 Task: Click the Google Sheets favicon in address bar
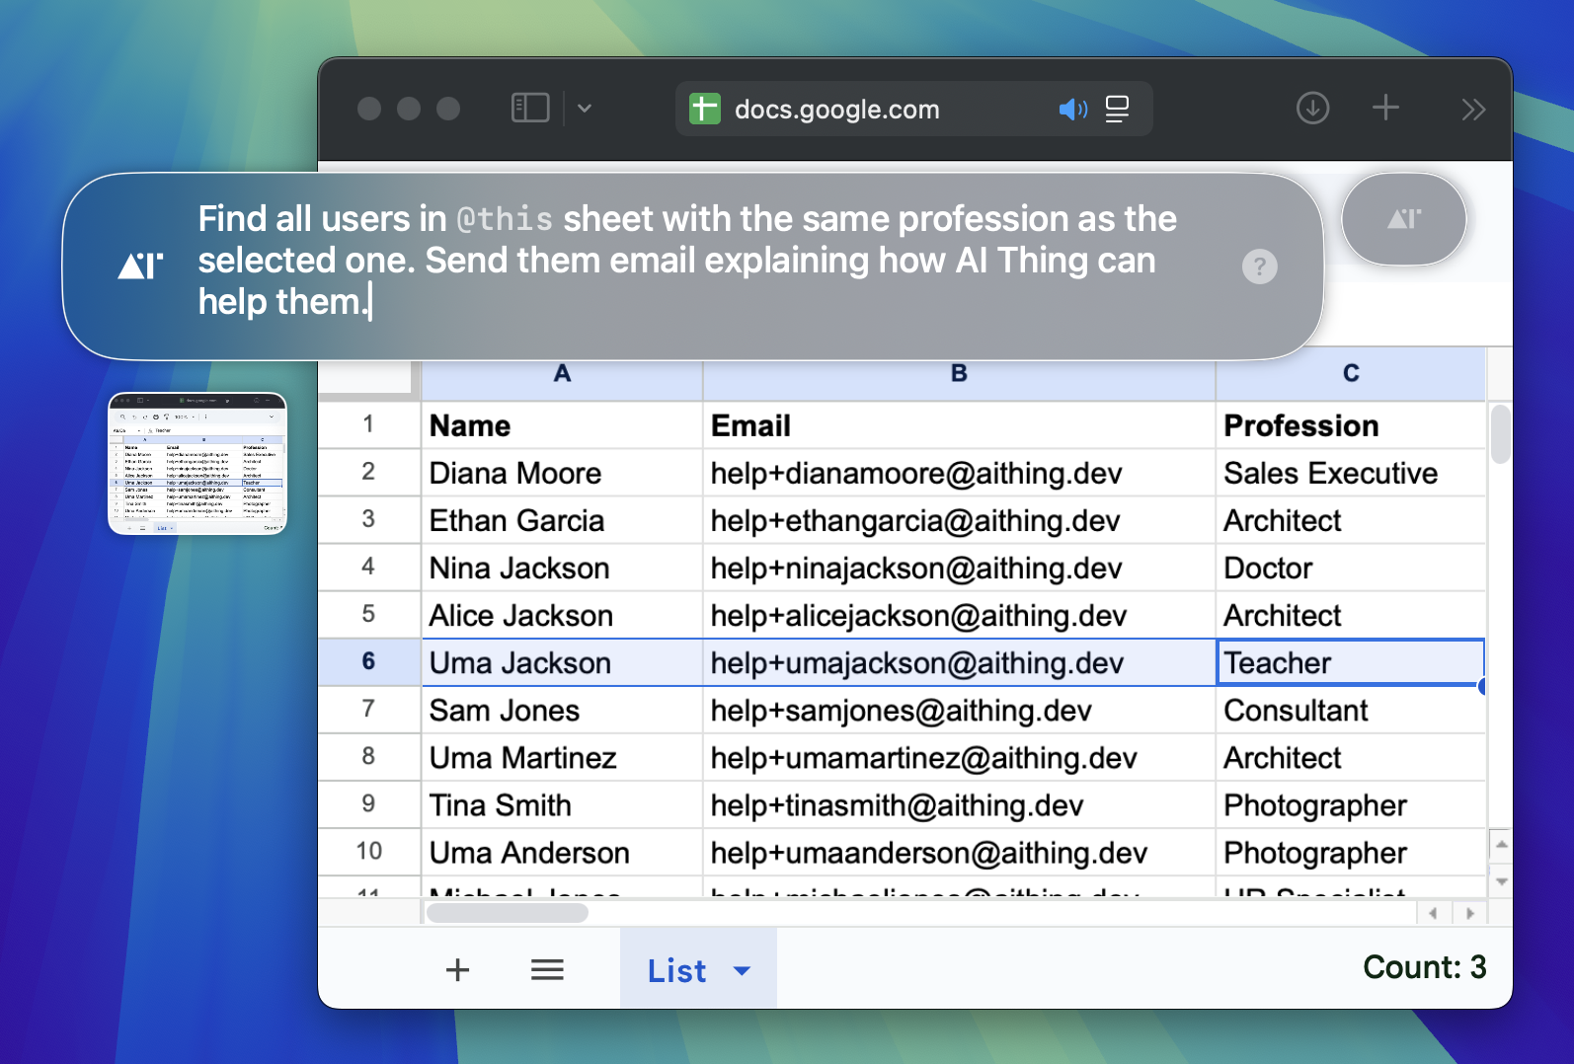(704, 109)
